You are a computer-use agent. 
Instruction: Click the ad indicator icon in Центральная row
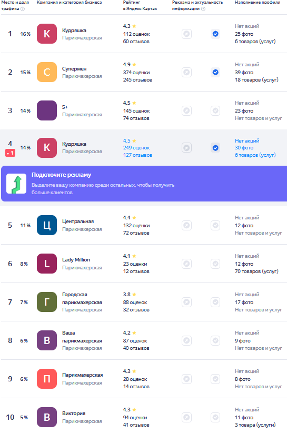tap(186, 225)
